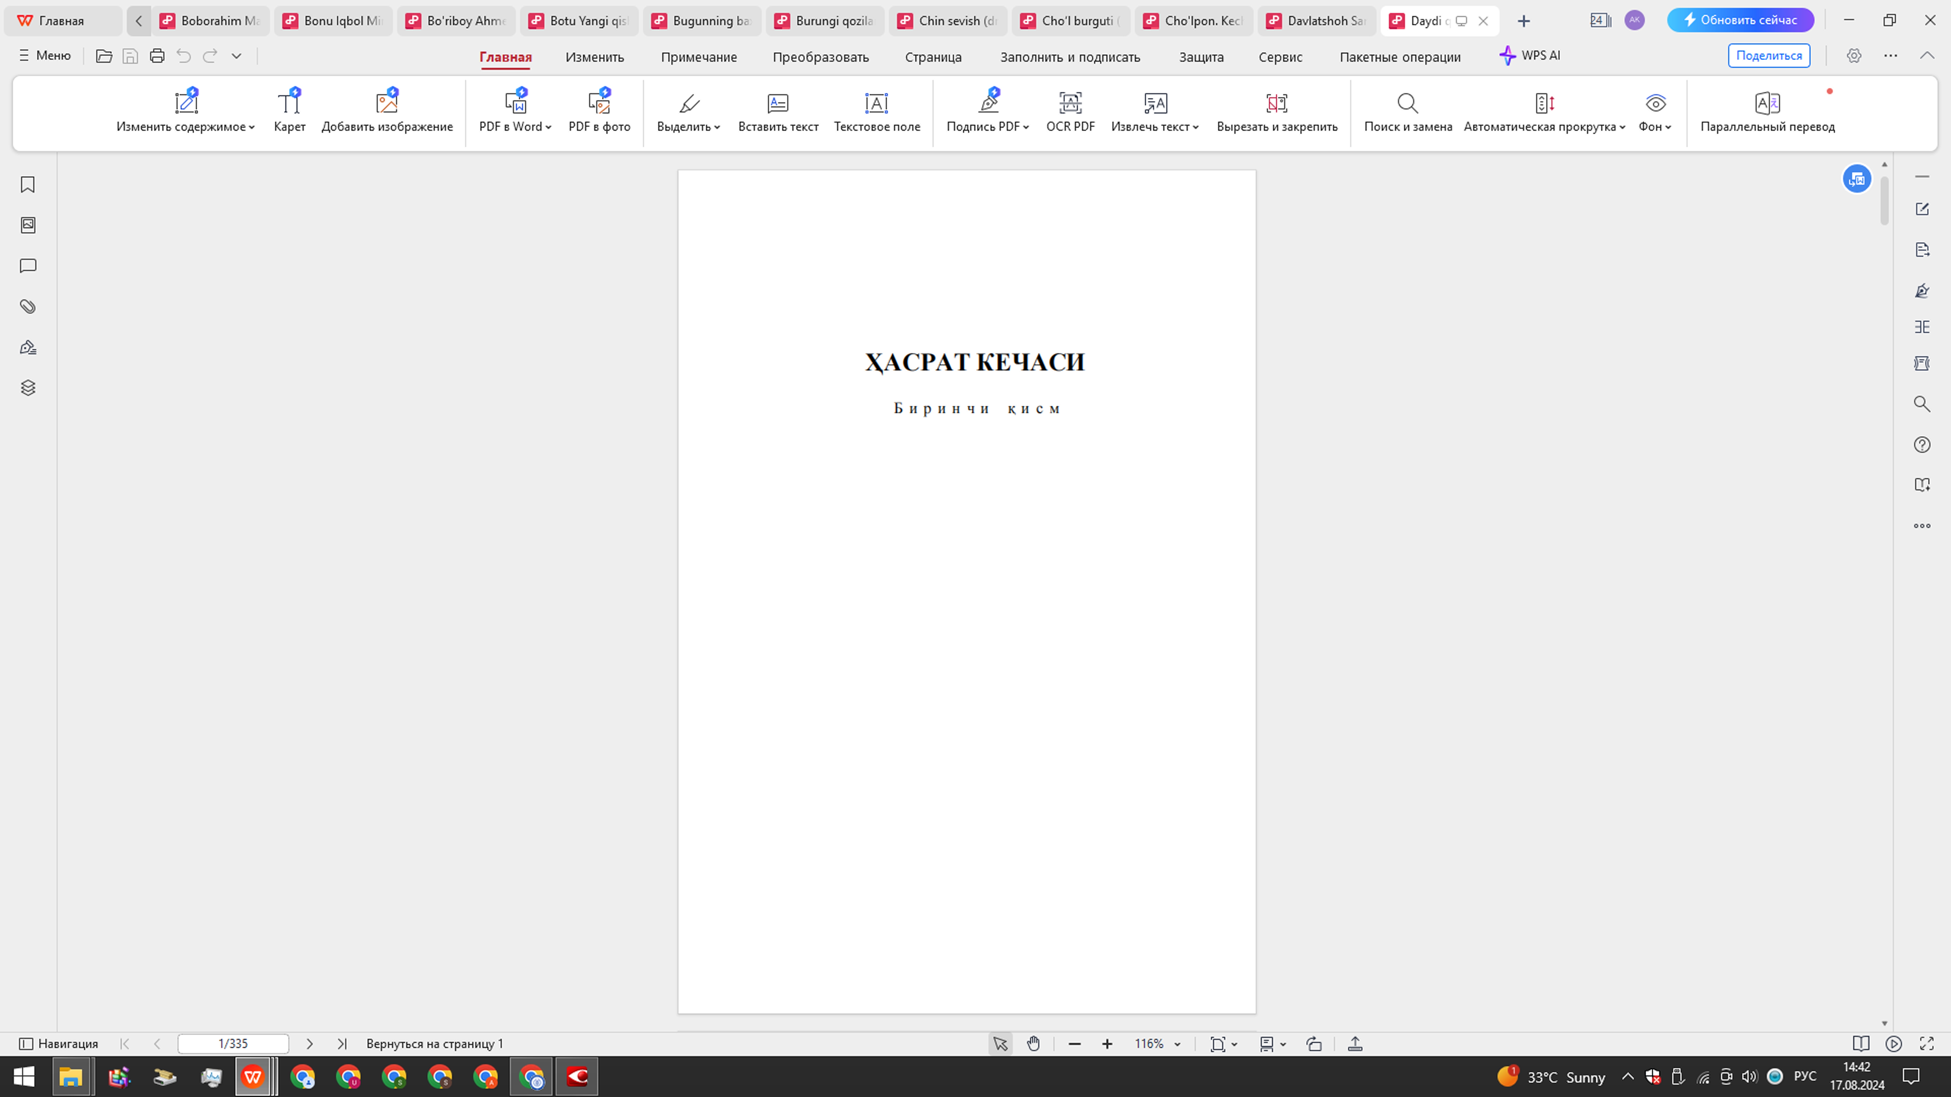
Task: Select the Caret (Карет) tool
Action: (289, 103)
